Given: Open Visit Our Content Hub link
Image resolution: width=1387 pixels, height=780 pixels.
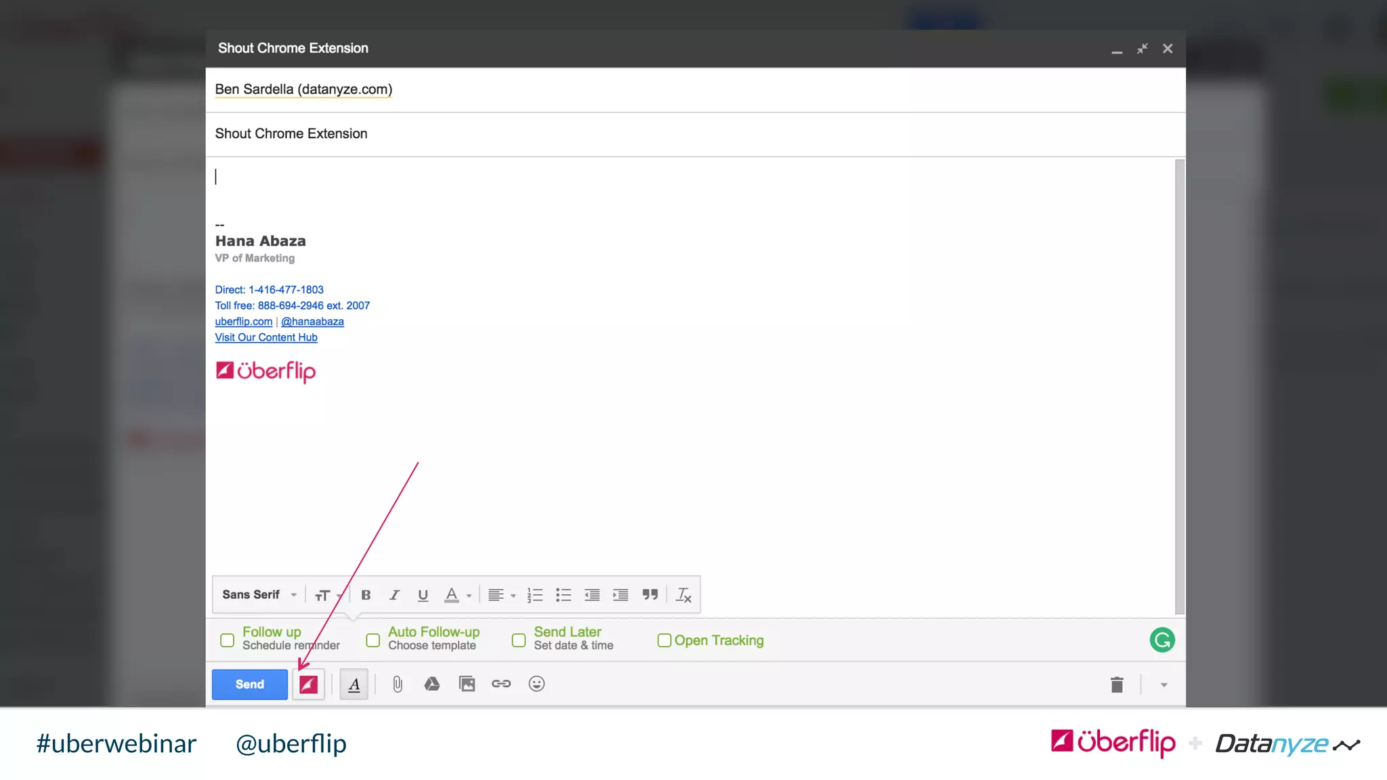Looking at the screenshot, I should [x=266, y=337].
